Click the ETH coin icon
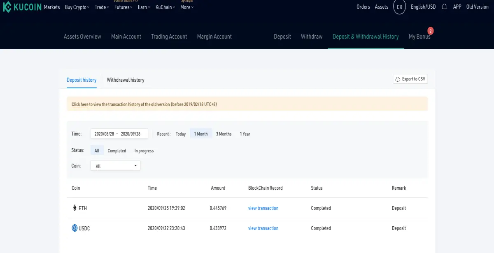This screenshot has width=494, height=253. [75, 208]
